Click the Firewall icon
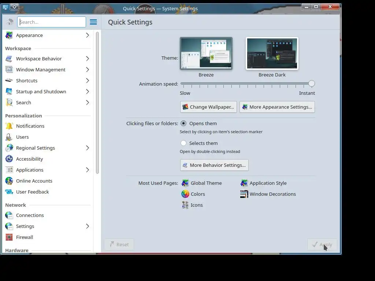This screenshot has width=375, height=281. click(x=9, y=237)
